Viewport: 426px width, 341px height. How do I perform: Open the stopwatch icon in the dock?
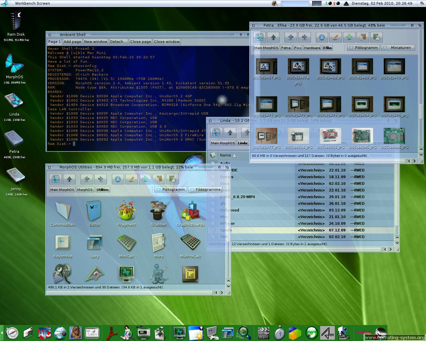click(x=280, y=333)
